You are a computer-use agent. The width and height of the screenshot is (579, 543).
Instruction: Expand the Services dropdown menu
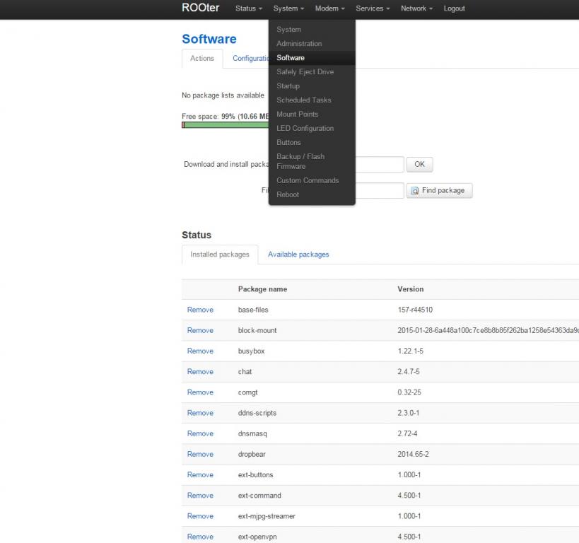pyautogui.click(x=372, y=8)
